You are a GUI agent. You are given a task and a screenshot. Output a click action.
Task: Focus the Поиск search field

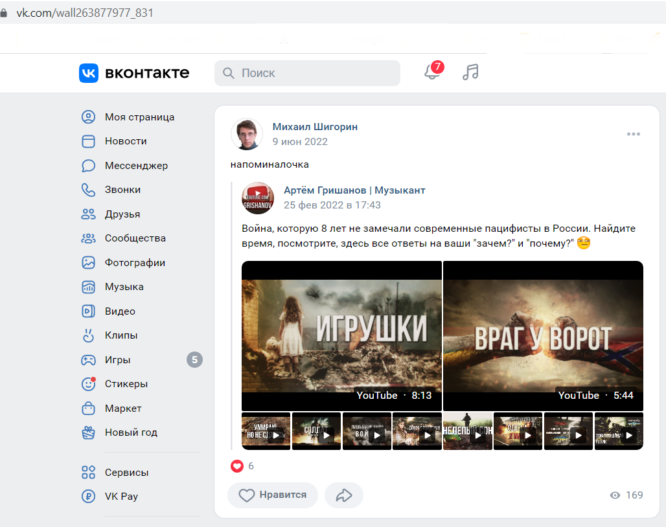click(307, 73)
